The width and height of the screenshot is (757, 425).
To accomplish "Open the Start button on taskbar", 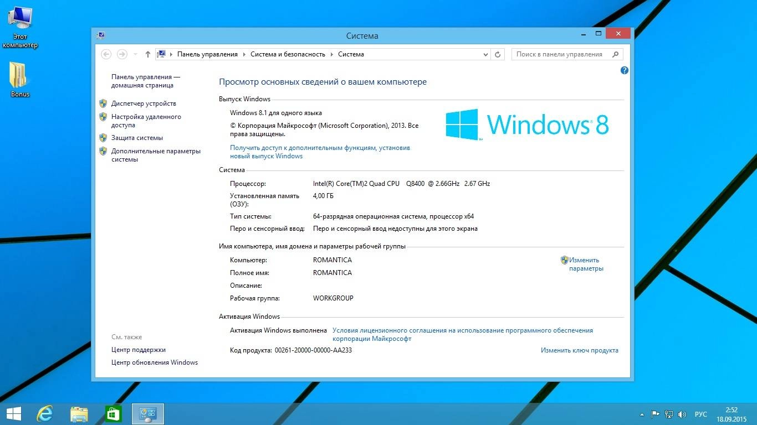I will 13,414.
